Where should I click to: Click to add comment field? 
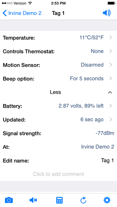pos(59,174)
